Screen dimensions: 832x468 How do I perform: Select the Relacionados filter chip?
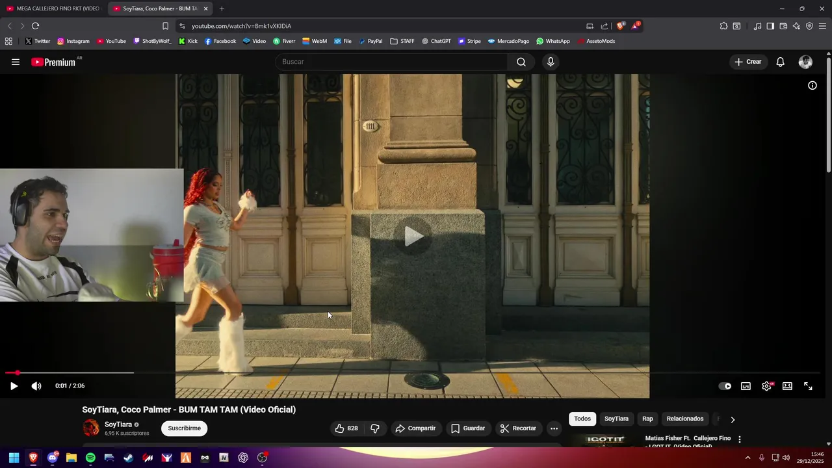click(685, 419)
